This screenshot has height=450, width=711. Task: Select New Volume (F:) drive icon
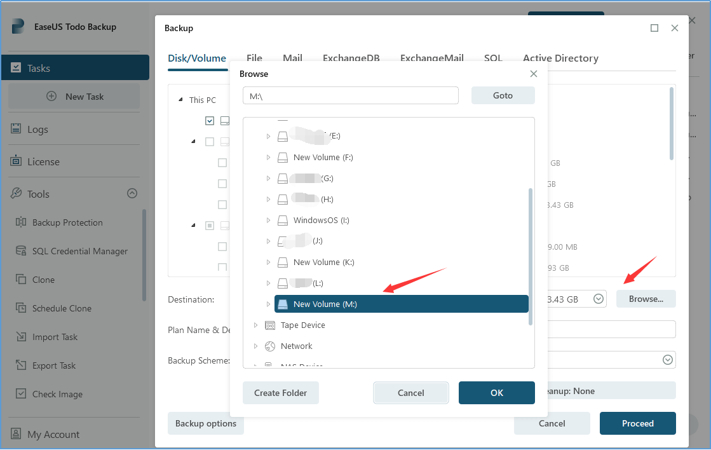click(x=283, y=158)
